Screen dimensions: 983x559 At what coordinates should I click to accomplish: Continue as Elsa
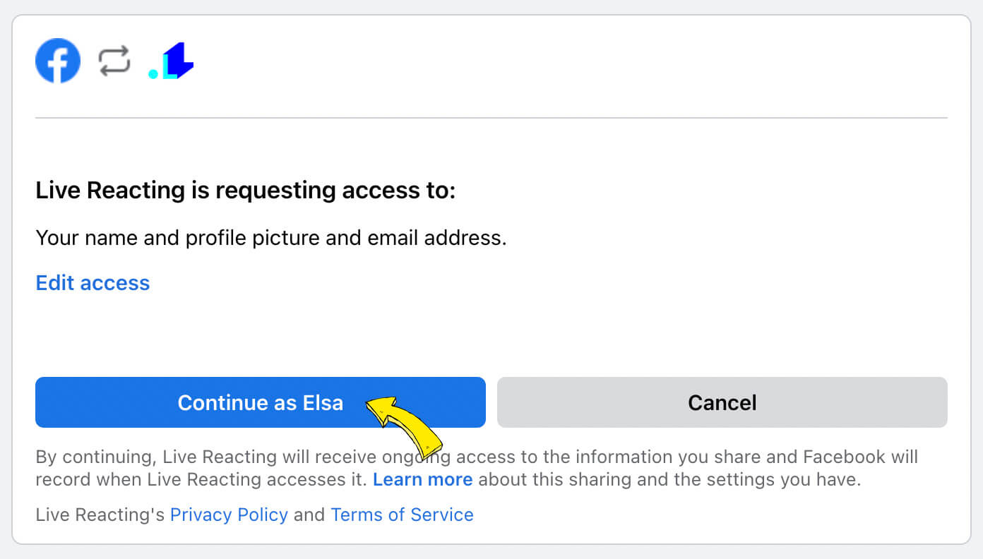click(261, 402)
